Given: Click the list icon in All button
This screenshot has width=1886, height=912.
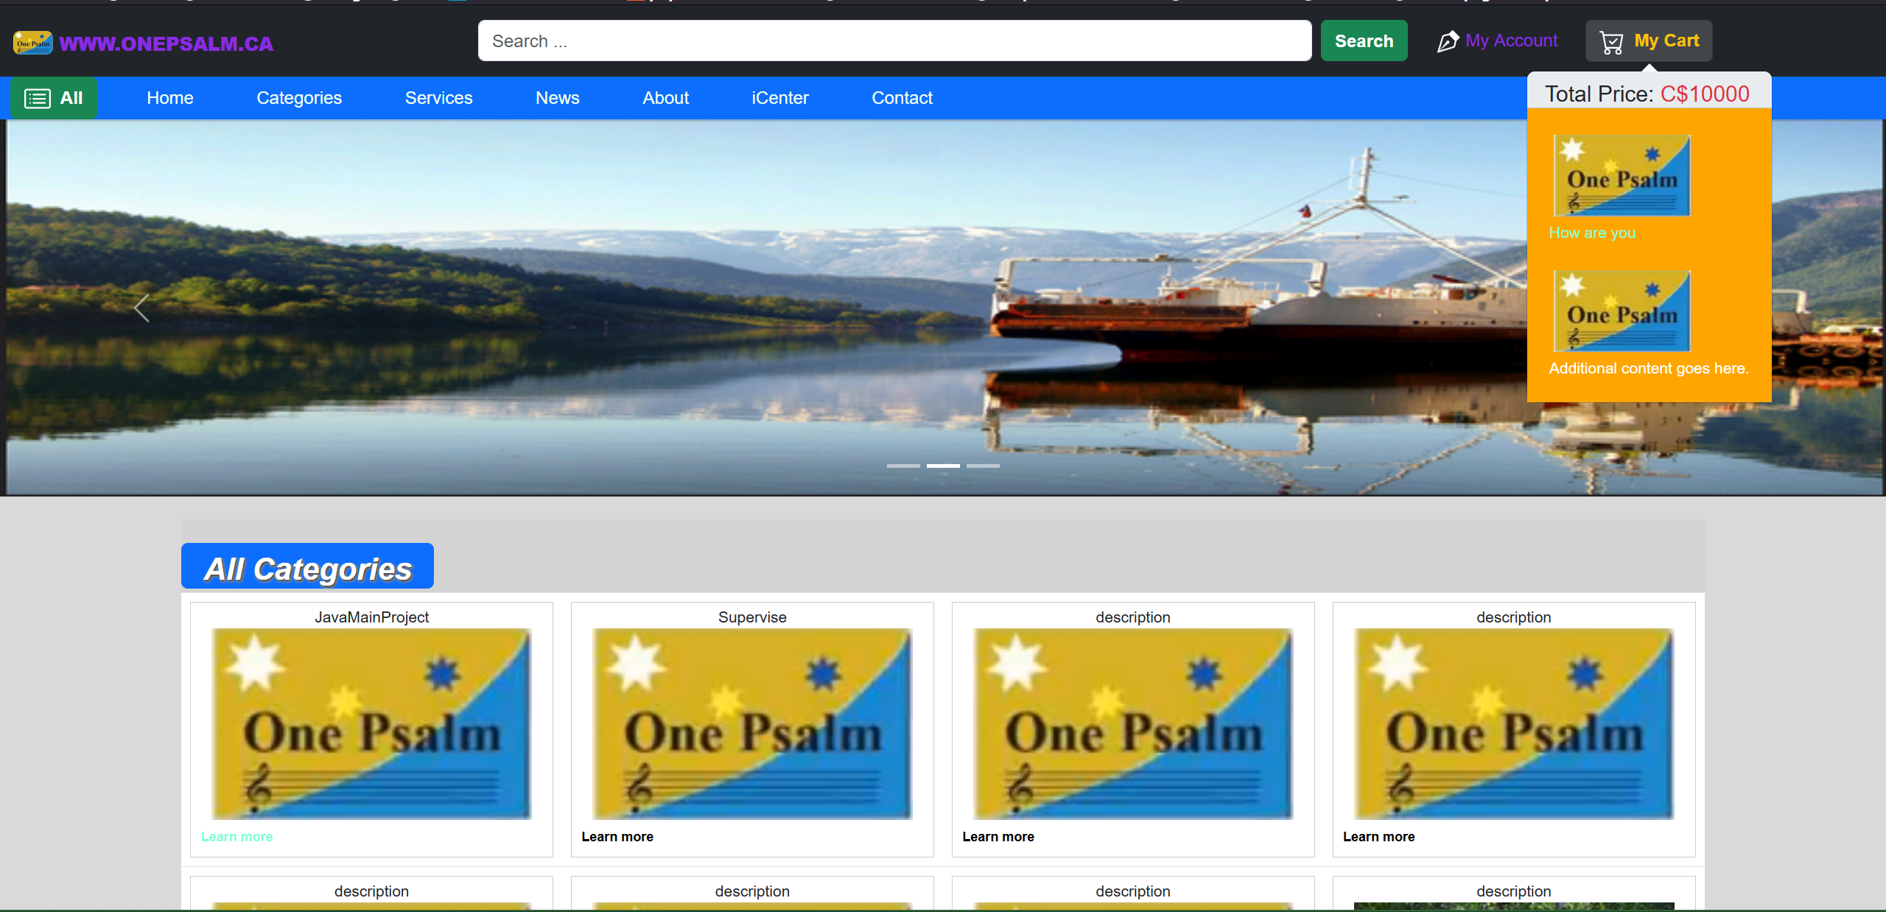Looking at the screenshot, I should pyautogui.click(x=38, y=98).
